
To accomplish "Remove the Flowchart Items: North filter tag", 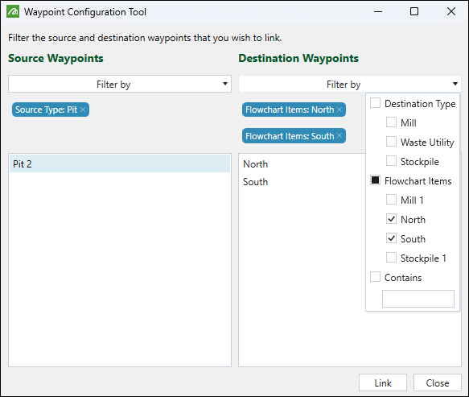I will [x=339, y=110].
